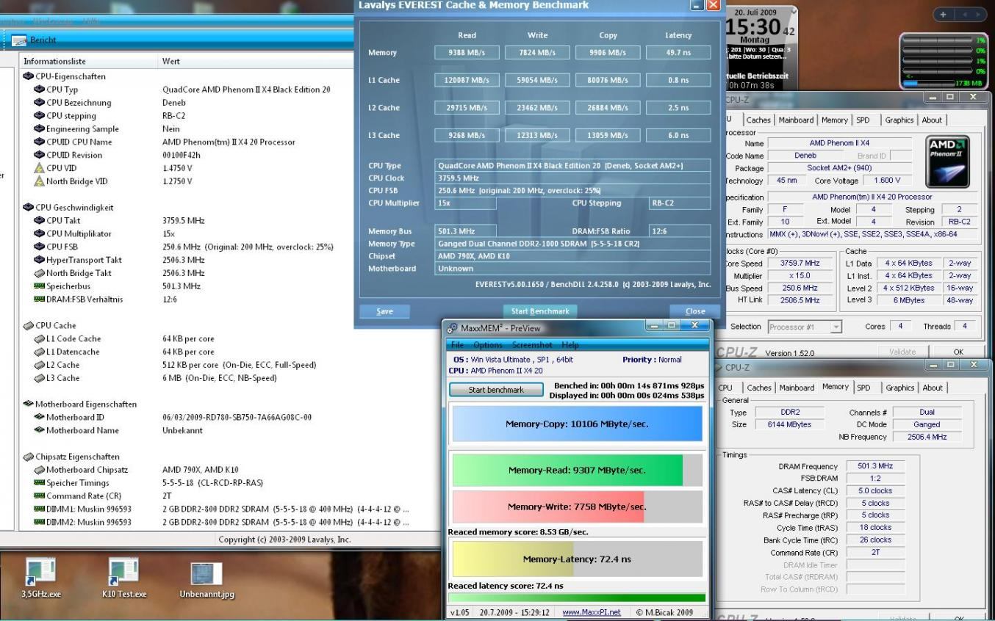Click the Bericht report icon in EVEREST
This screenshot has height=621, width=995.
(x=20, y=40)
